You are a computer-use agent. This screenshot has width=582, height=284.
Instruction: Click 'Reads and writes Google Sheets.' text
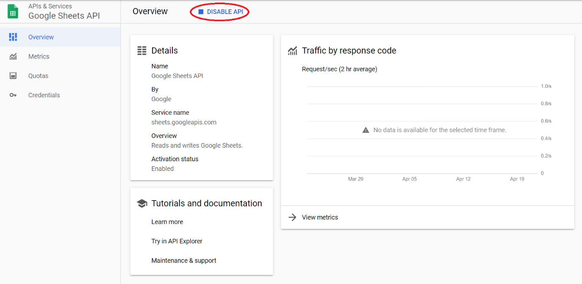[x=197, y=145]
